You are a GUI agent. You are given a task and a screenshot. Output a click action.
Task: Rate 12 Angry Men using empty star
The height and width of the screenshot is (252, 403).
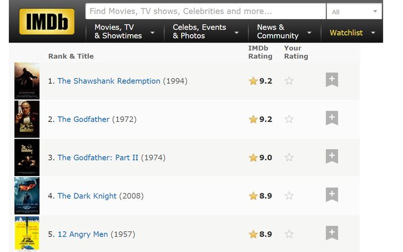click(x=289, y=234)
